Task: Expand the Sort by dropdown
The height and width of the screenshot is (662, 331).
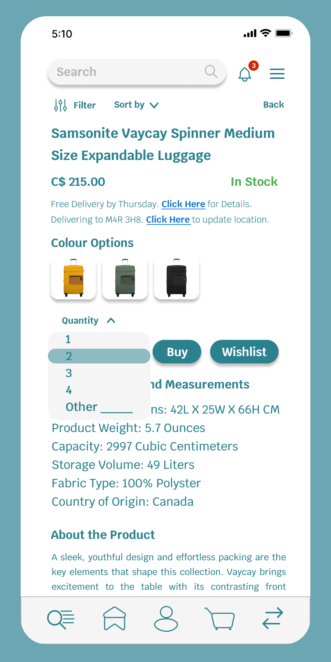Action: point(136,105)
